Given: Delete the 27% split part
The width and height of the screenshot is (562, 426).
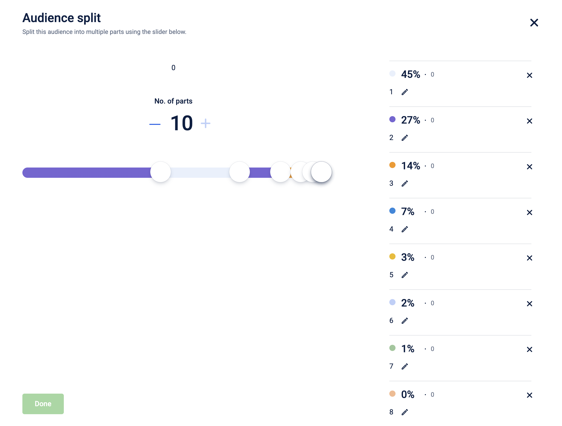Looking at the screenshot, I should click(x=529, y=121).
